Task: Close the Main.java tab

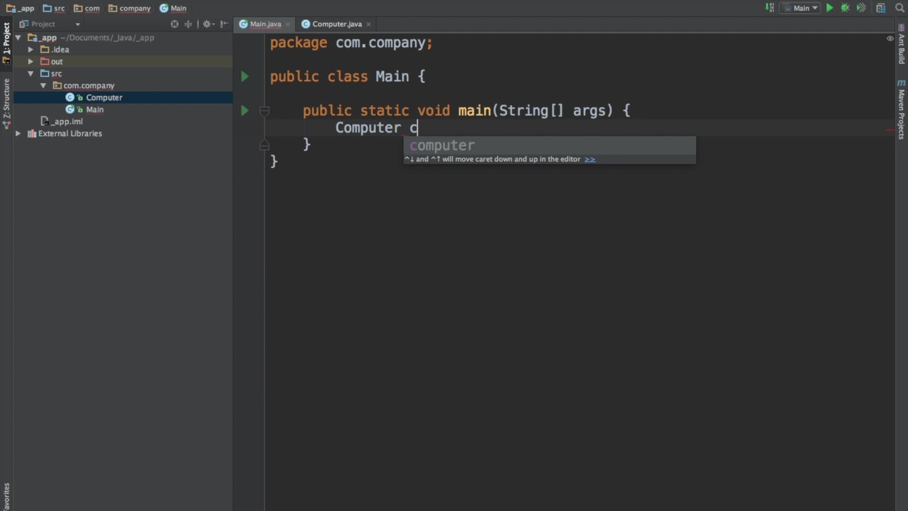Action: (288, 24)
